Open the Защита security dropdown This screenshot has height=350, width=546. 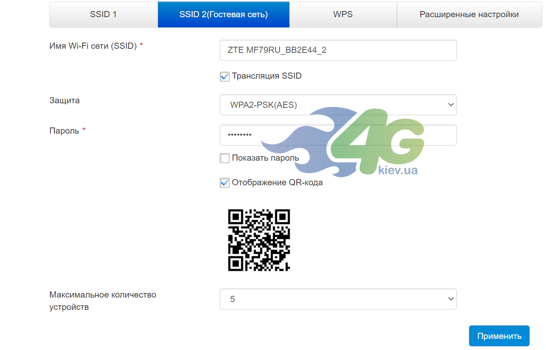[x=338, y=105]
